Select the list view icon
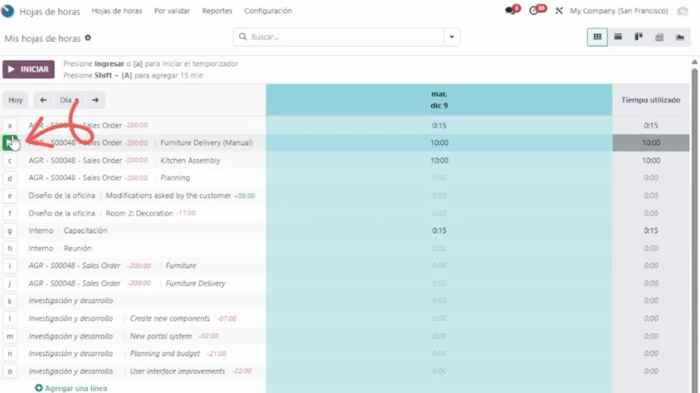This screenshot has height=393, width=700. [618, 37]
